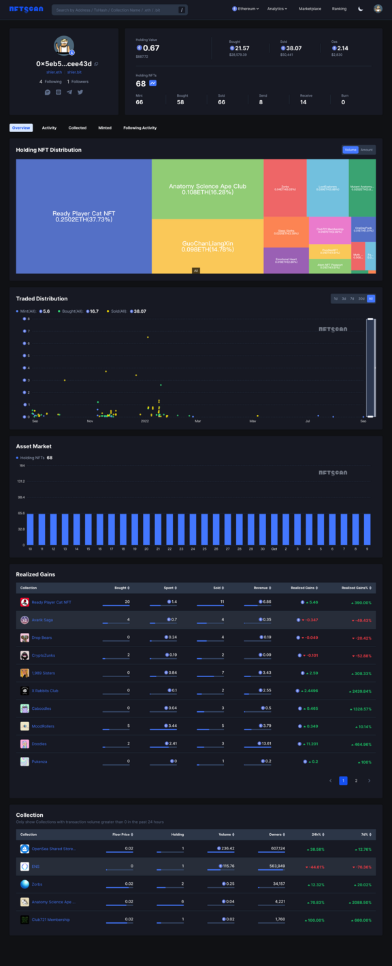Toggle Holding NFTs legend in Asset Market
The width and height of the screenshot is (392, 966).
[34, 458]
